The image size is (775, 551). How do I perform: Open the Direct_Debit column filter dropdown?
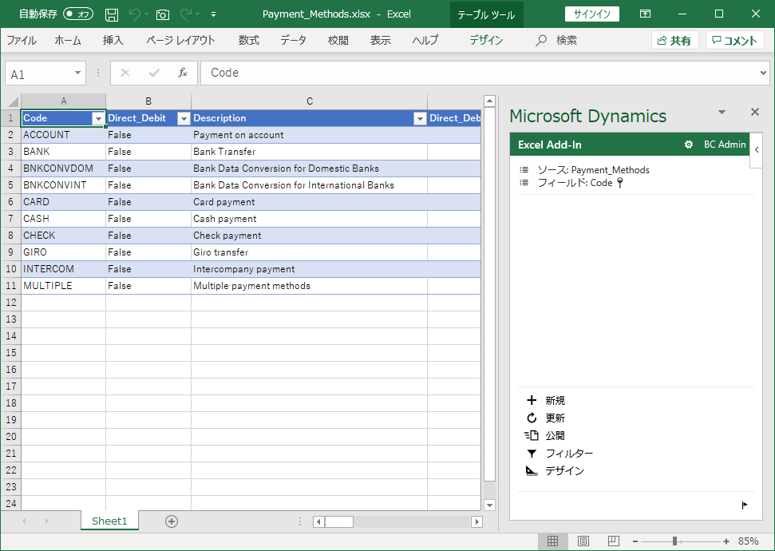point(184,119)
